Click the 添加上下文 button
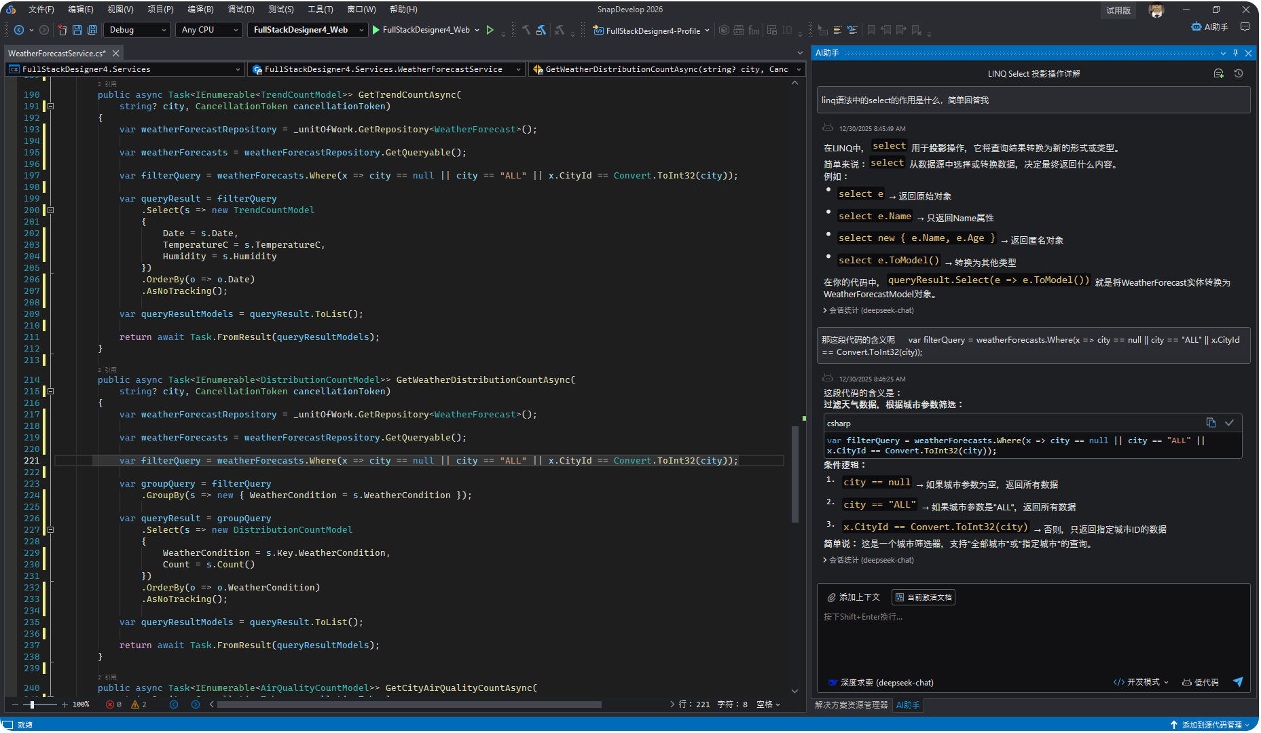The width and height of the screenshot is (1261, 733). 854,597
